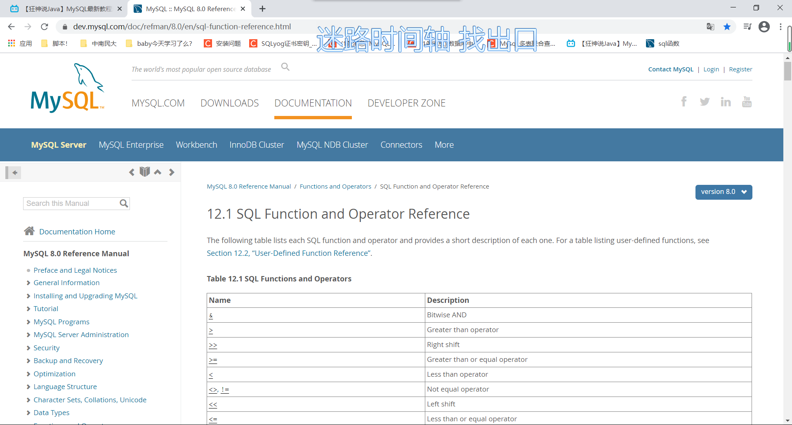Click the browser forward arrow

[x=28, y=27]
